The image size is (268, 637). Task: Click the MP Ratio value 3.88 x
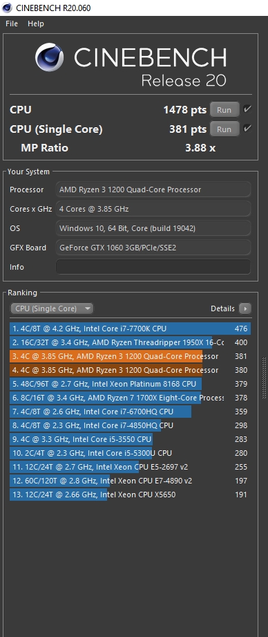[x=200, y=148]
